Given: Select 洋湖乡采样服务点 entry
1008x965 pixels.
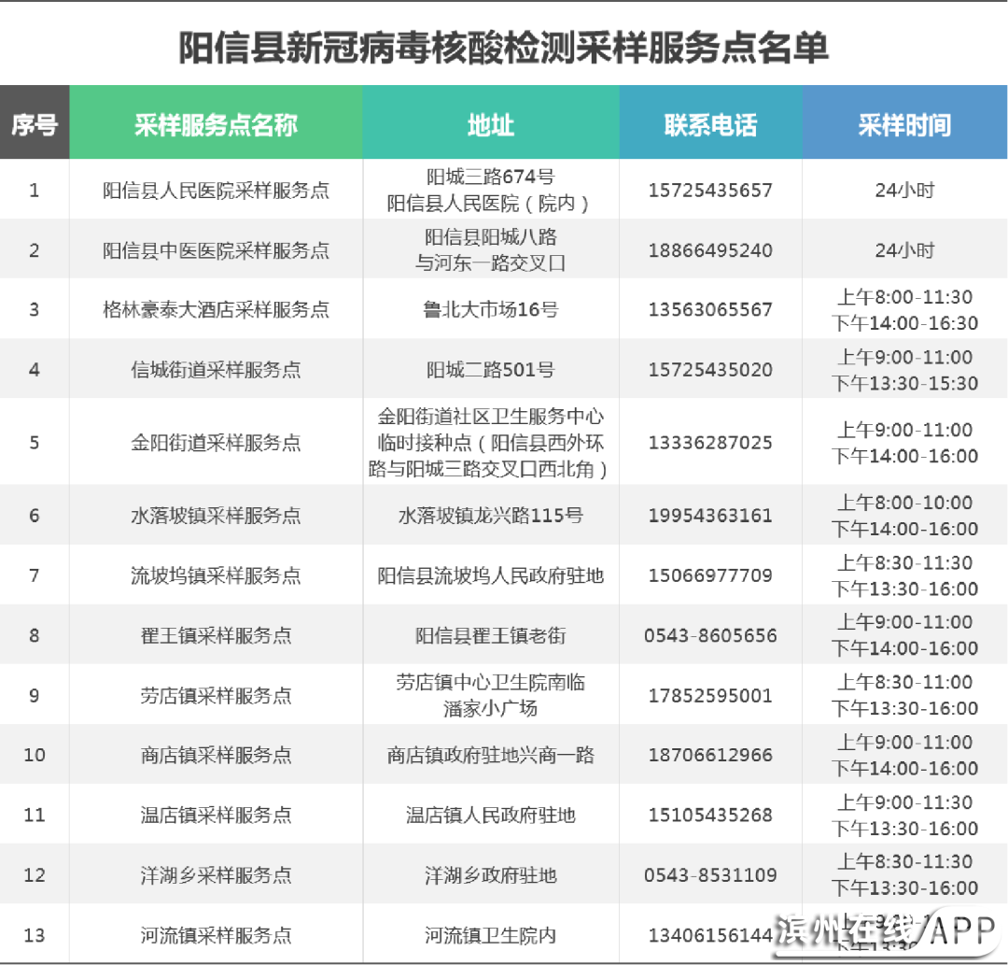Looking at the screenshot, I should point(216,875).
